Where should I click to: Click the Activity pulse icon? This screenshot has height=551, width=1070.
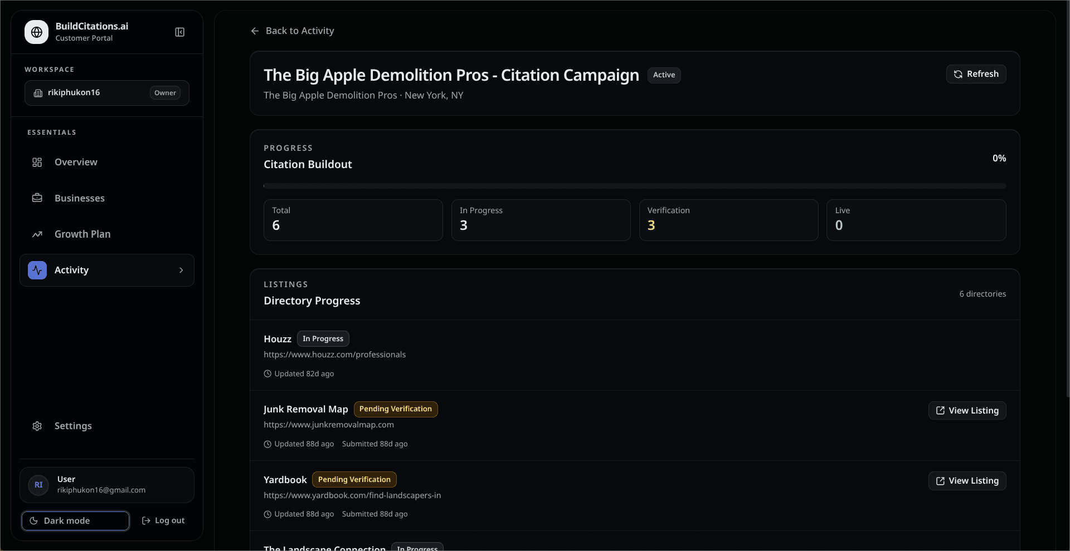[x=37, y=270]
